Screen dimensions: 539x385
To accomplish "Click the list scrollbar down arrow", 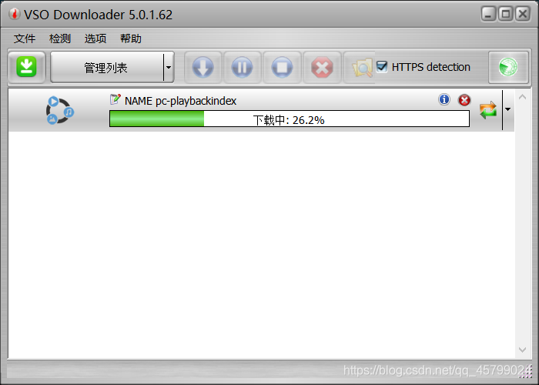I will (x=523, y=350).
